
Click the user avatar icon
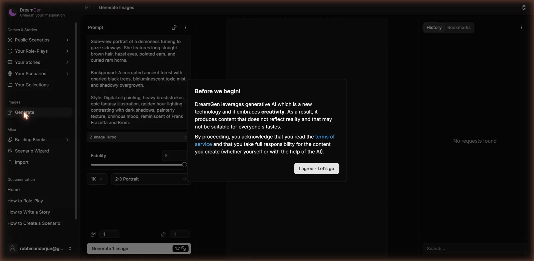pos(12,249)
